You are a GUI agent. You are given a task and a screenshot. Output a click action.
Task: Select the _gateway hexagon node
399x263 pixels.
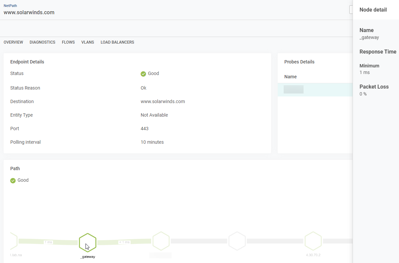(87, 243)
